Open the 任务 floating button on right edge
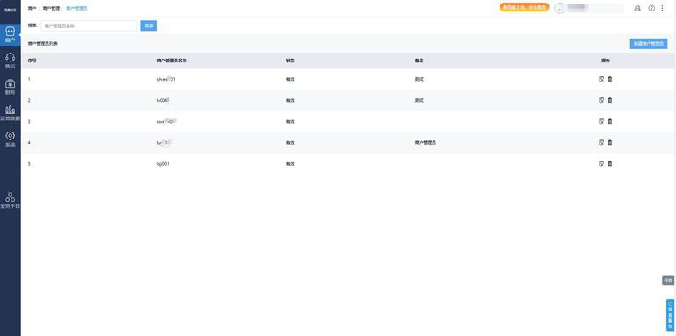The height and width of the screenshot is (336, 676). pyautogui.click(x=668, y=281)
